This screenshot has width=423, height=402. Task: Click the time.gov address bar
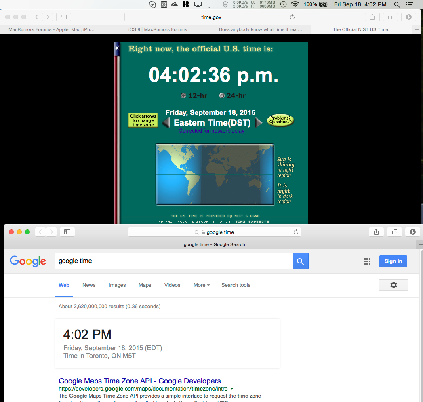(210, 17)
